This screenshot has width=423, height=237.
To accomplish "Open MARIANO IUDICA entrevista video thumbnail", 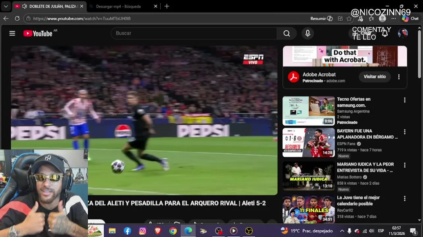I will [309, 175].
